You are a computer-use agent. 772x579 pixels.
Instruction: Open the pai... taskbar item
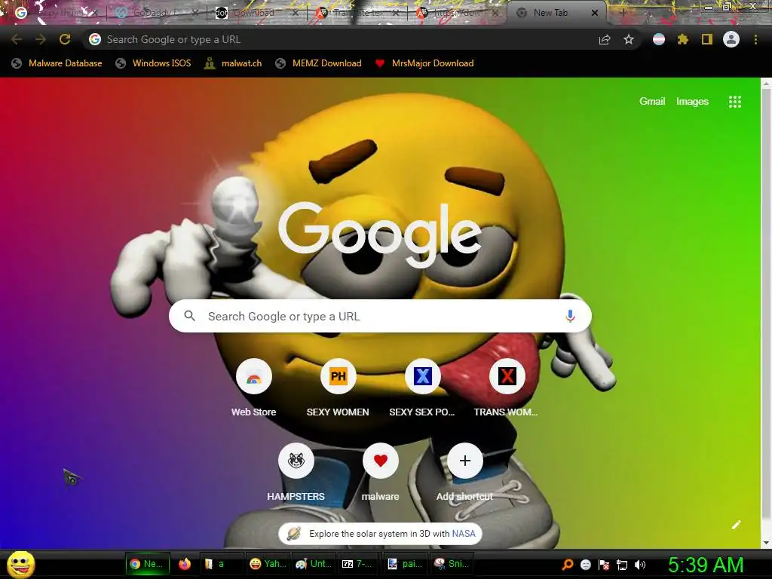405,564
